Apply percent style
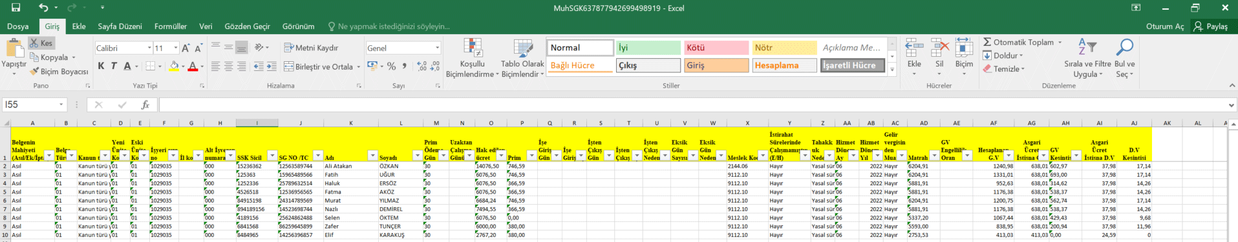Viewport: 1238px width, 242px height. point(391,66)
